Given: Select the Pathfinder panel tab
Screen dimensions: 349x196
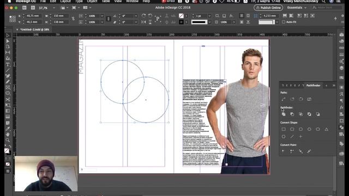Looking at the screenshot, I should [x=313, y=85].
